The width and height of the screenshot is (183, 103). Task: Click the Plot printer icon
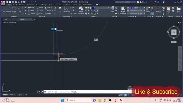[24, 2]
